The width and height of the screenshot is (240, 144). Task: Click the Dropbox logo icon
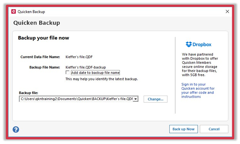tap(189, 44)
